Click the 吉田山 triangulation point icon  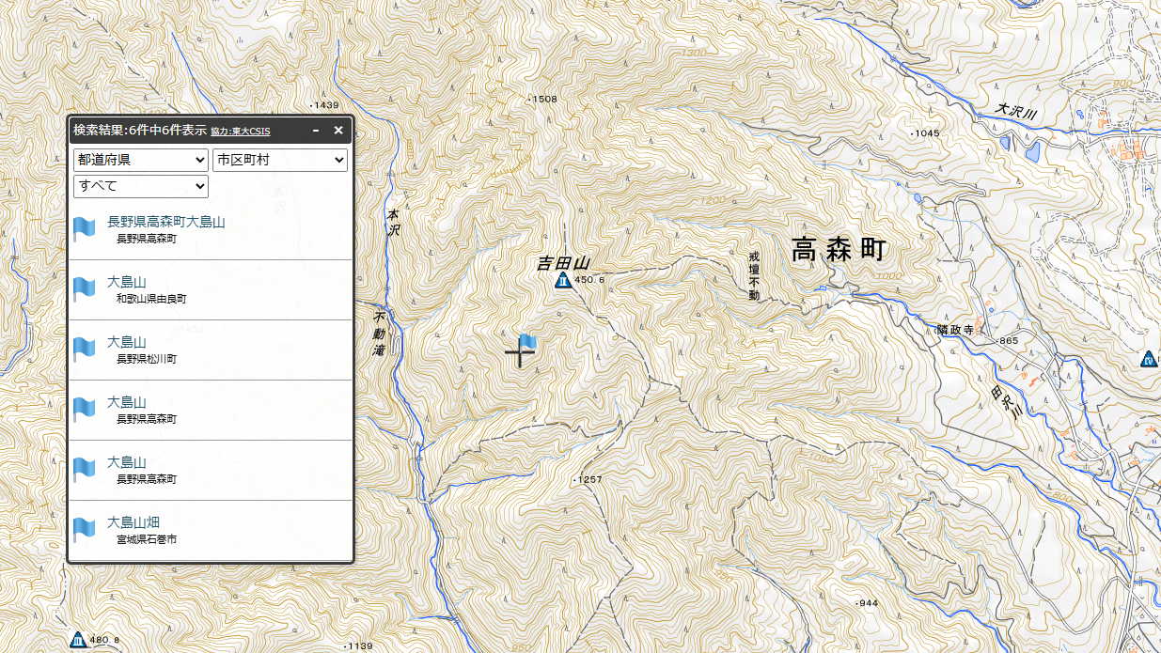(562, 280)
